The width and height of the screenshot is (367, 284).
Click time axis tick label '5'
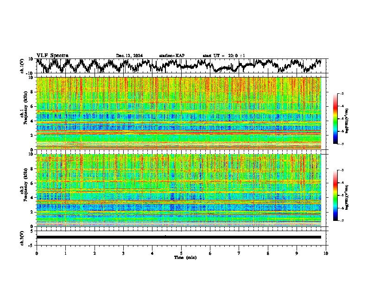tap(181, 253)
